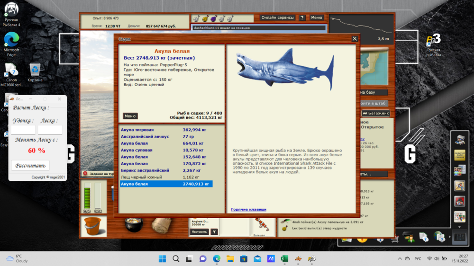474x266 pixels.
Task: Open the bait bowl icon
Action: click(x=134, y=224)
